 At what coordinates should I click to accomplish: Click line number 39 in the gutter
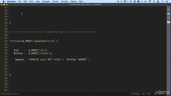(x=6, y=32)
